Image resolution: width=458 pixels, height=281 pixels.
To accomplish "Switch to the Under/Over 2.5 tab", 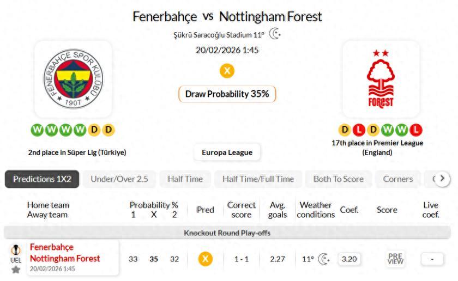I will point(119,179).
